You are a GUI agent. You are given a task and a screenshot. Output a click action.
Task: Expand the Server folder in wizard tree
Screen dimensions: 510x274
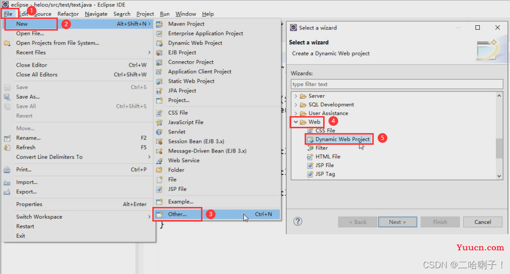[296, 96]
